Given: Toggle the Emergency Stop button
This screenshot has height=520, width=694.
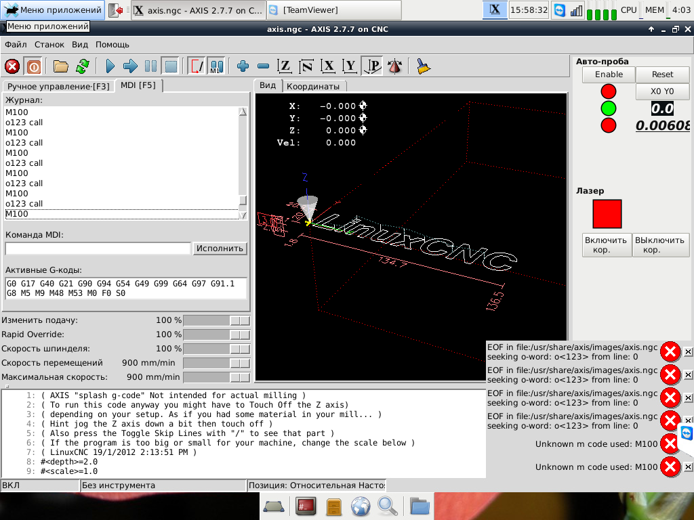Looking at the screenshot, I should pyautogui.click(x=12, y=67).
